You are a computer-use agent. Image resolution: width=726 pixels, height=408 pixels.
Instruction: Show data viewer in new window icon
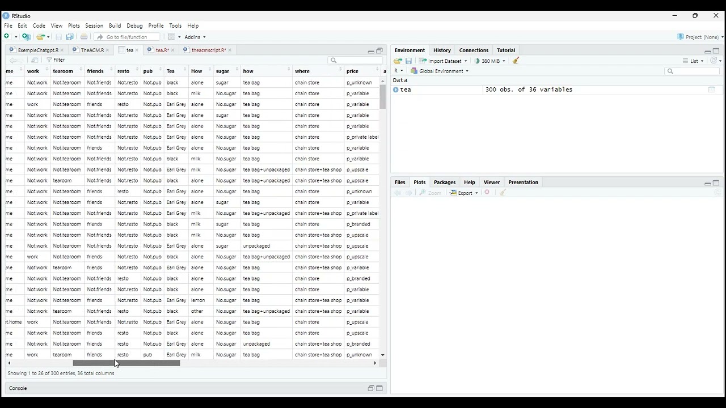pyautogui.click(x=35, y=60)
